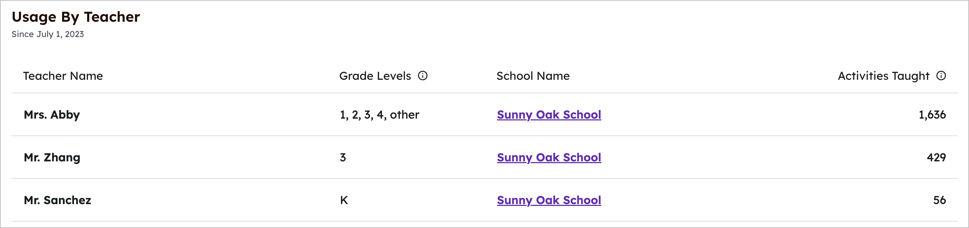Click Mr. Sanchez's grade level value K
Viewport: 969px width, 228px height.
point(344,200)
